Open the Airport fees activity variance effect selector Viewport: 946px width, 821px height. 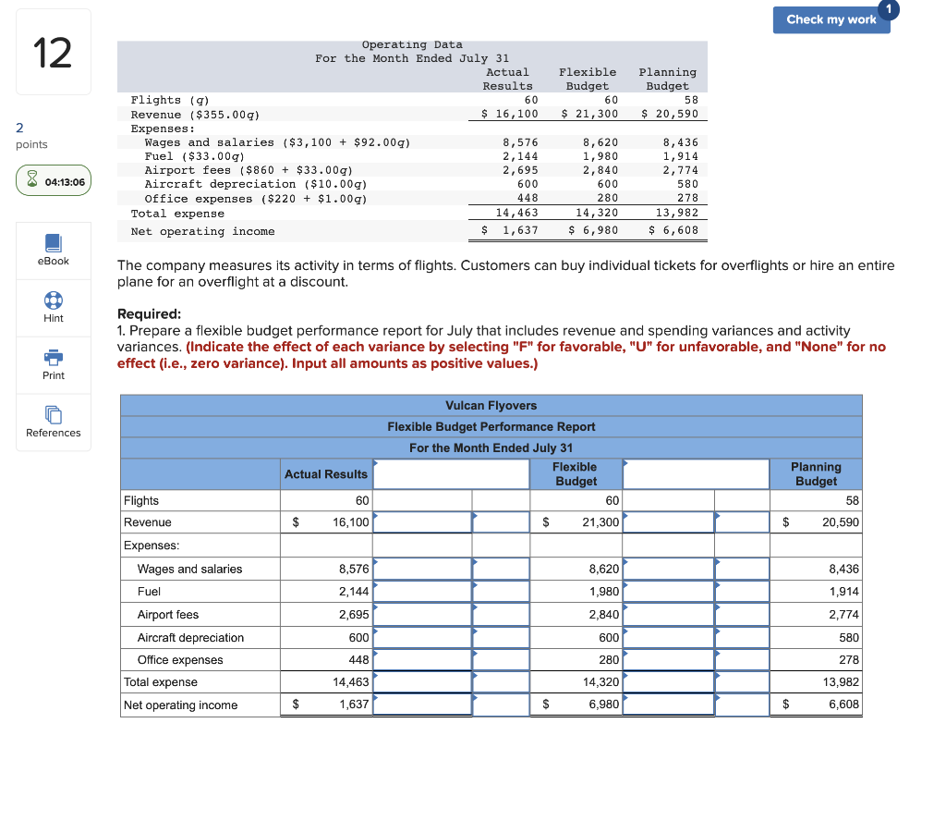point(741,613)
